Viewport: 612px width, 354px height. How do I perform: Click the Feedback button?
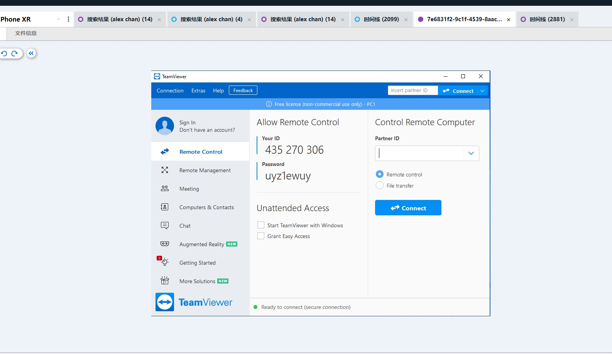coord(243,90)
